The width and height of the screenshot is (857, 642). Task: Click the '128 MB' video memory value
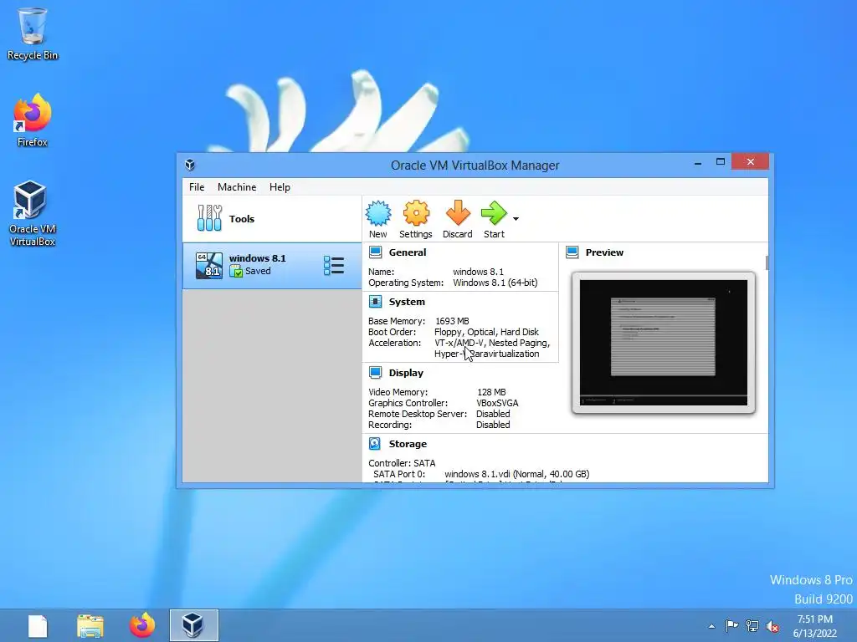pos(491,392)
